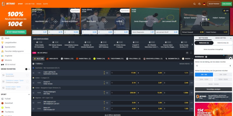Show more sport filters arrow

pos(192,59)
